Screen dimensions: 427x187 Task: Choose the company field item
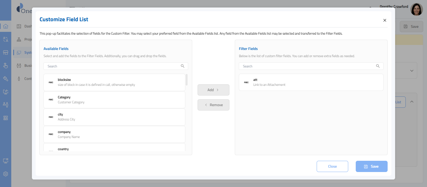coord(114,134)
